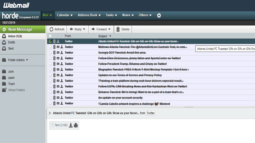
Task: Click person icon on Blugraphic Tweeted row
Action: point(62,69)
